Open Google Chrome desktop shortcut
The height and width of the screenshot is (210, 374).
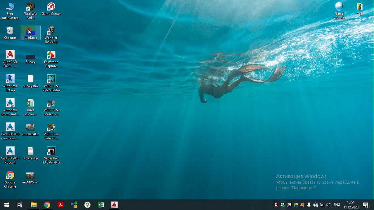pos(10,180)
